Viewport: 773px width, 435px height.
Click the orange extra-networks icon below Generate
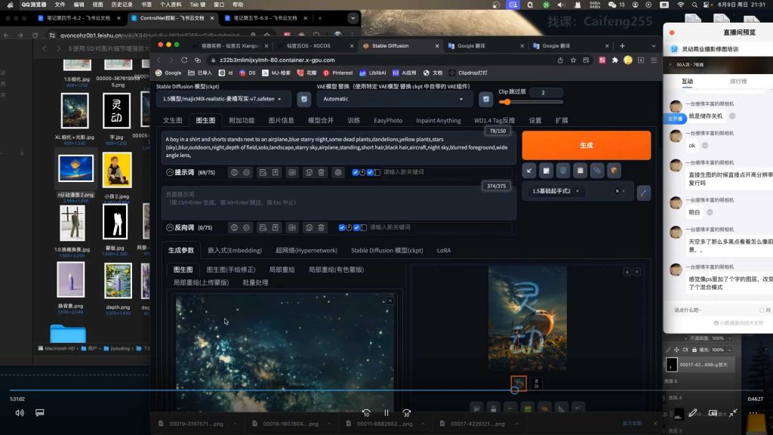click(x=614, y=171)
